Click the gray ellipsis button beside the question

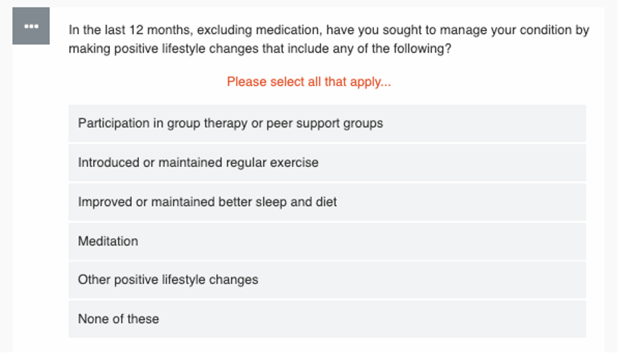[31, 26]
